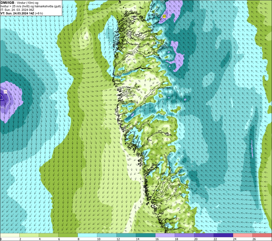Image resolution: width=272 pixels, height=241 pixels.
Task: Click the light cyan 8–10 m/s legend swatch
Action: [87, 235]
